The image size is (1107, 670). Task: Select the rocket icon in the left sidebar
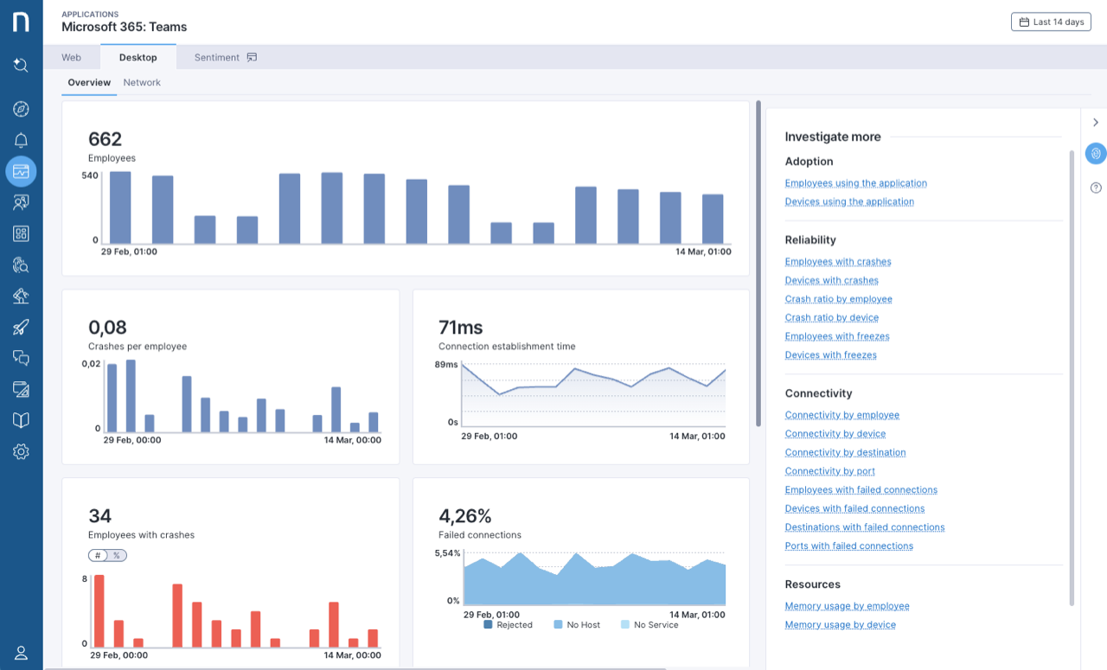point(21,327)
